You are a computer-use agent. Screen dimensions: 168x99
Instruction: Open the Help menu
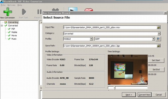click(x=20, y=5)
